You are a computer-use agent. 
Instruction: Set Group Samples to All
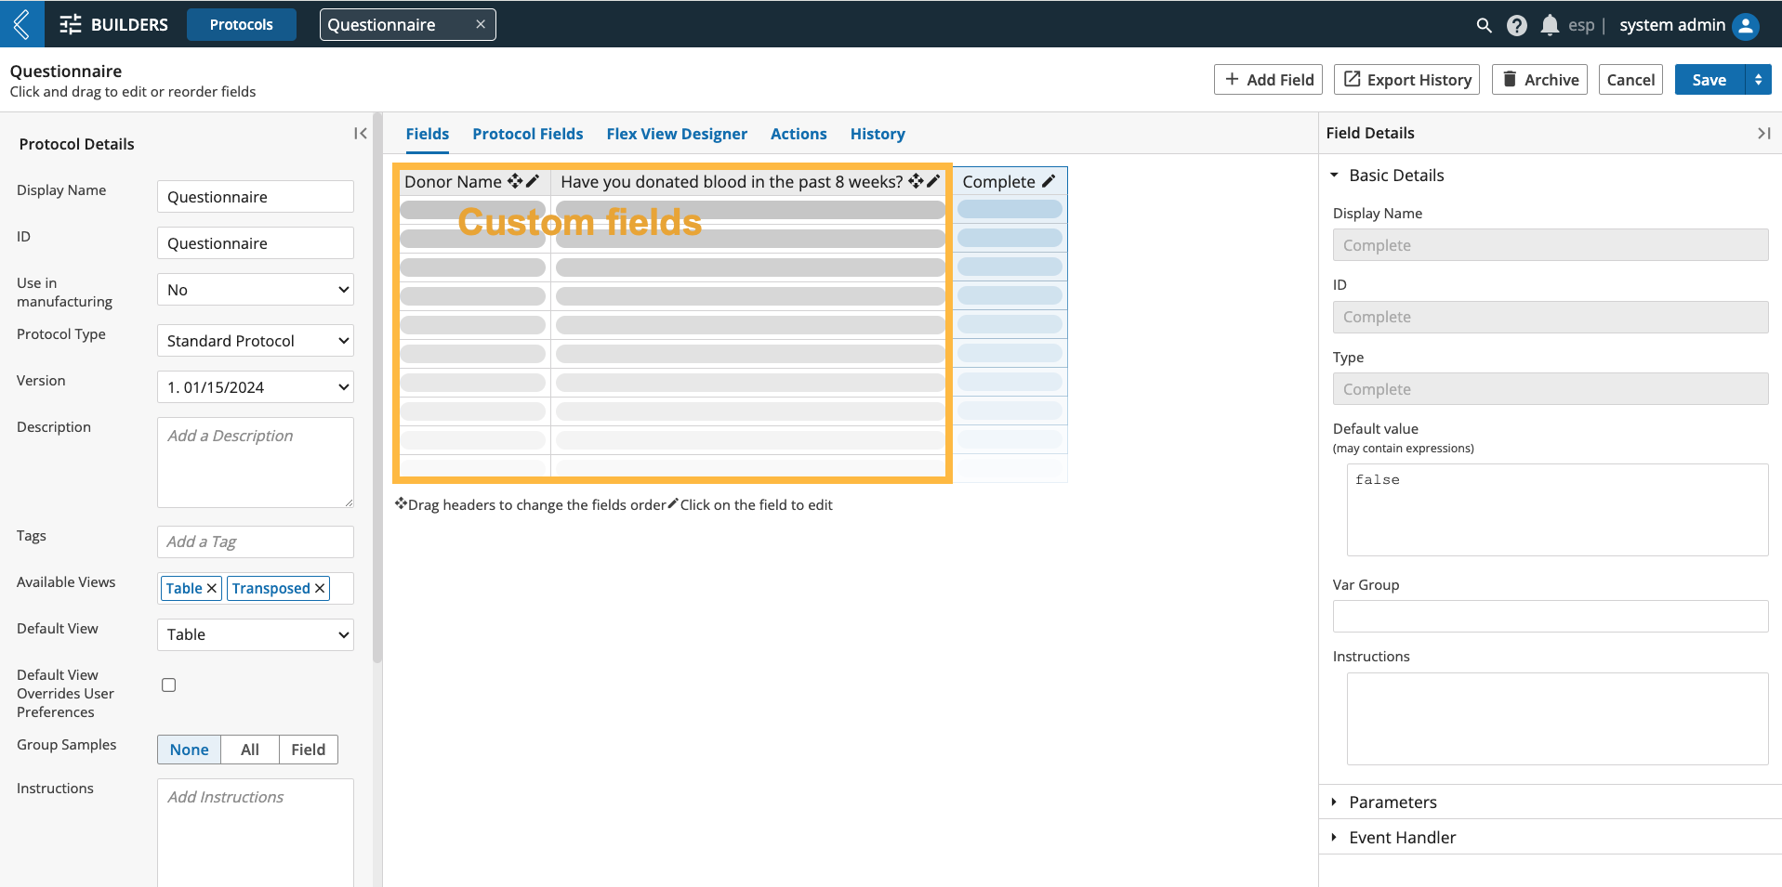click(x=250, y=750)
